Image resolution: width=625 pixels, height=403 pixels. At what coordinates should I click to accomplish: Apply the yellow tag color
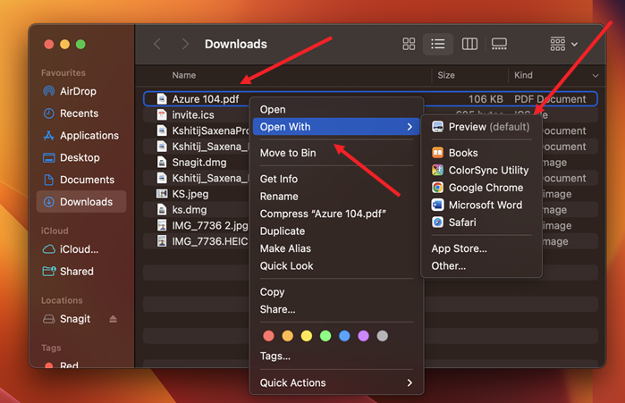click(x=307, y=336)
